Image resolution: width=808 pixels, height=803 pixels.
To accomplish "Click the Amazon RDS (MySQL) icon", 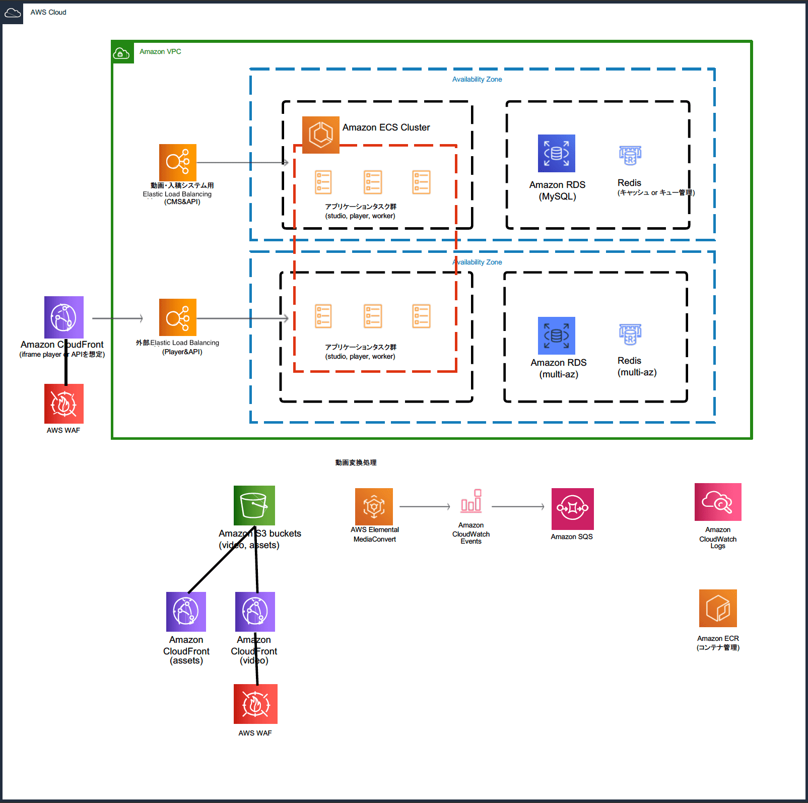I will [x=557, y=154].
